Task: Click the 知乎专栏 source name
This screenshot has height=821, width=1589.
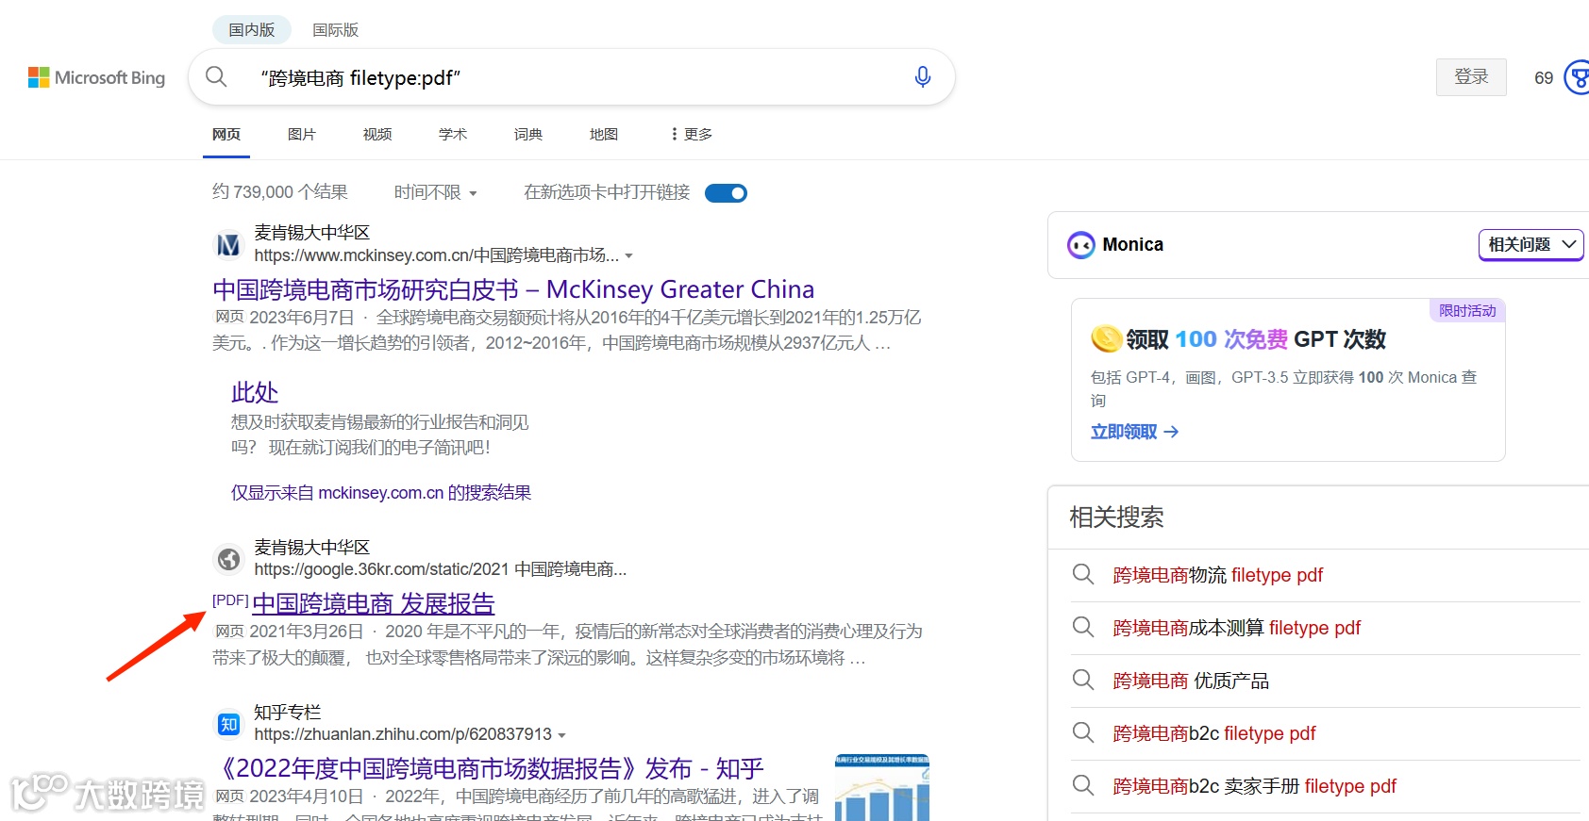Action: coord(288,712)
